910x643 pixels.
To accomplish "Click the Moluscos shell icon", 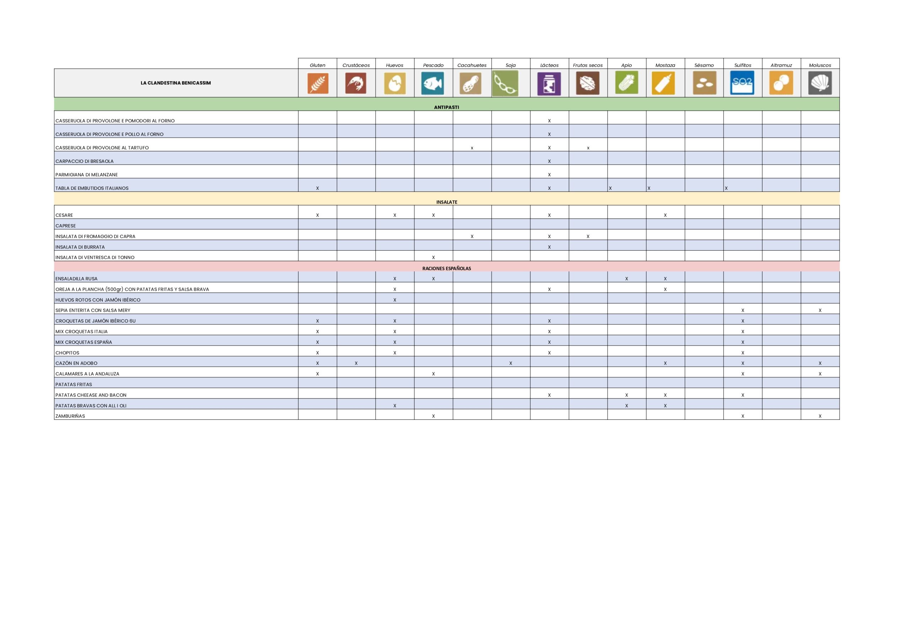I will tap(820, 83).
